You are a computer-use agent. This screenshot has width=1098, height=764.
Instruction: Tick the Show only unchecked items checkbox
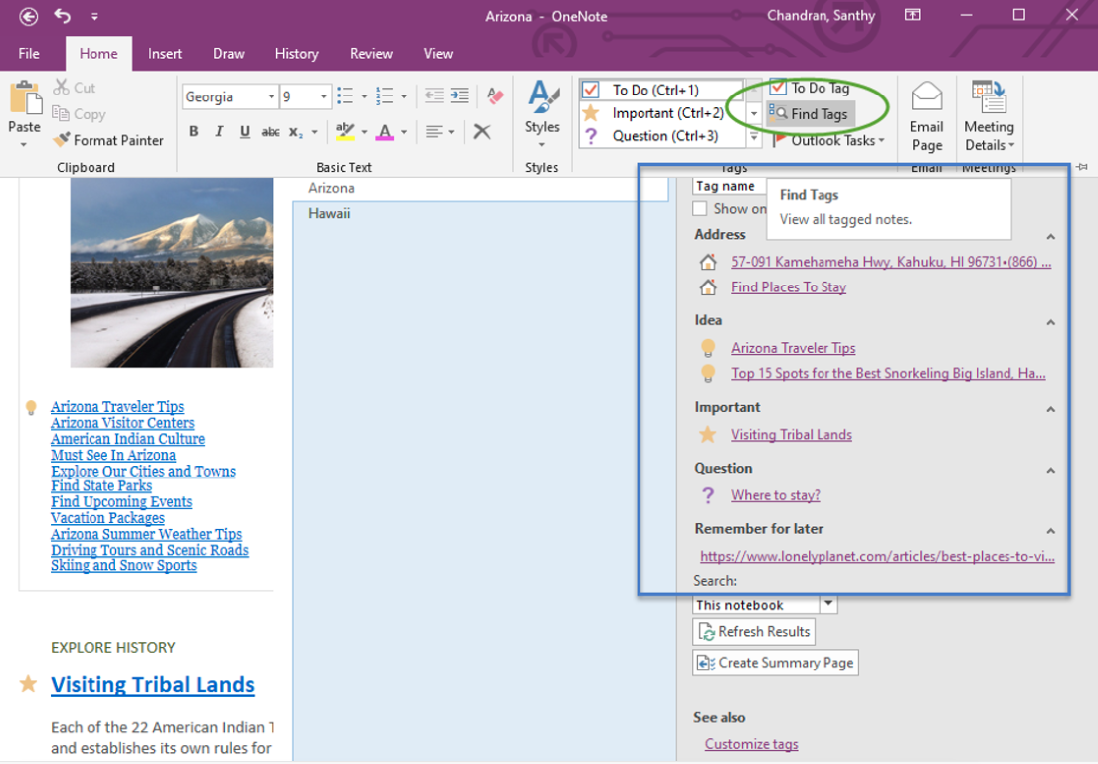pyautogui.click(x=699, y=209)
